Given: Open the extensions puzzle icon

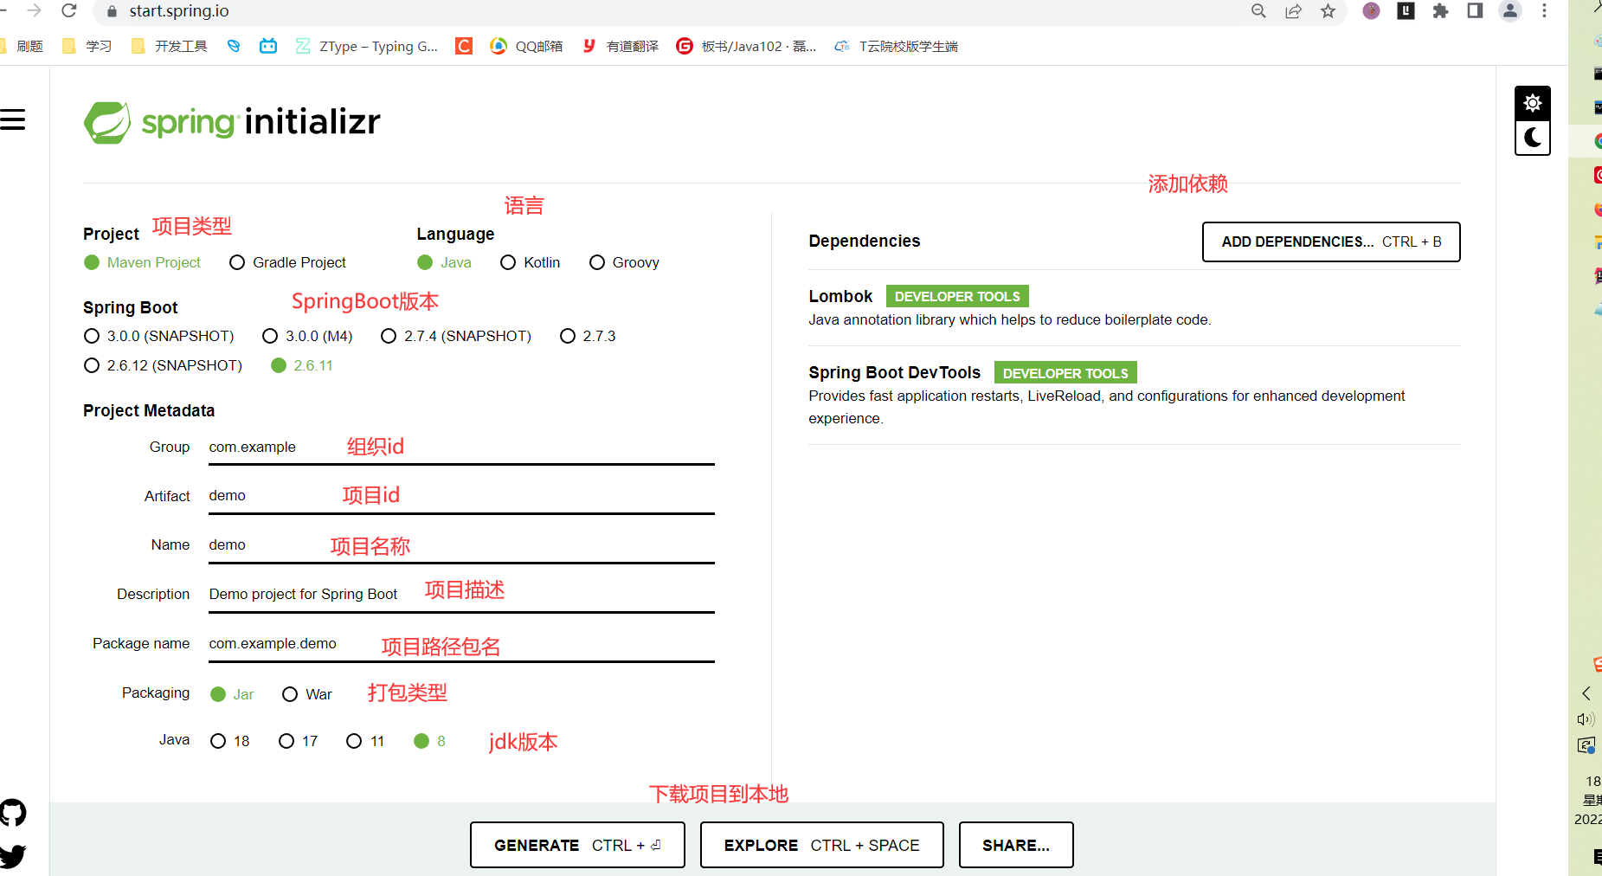Looking at the screenshot, I should pos(1440,11).
